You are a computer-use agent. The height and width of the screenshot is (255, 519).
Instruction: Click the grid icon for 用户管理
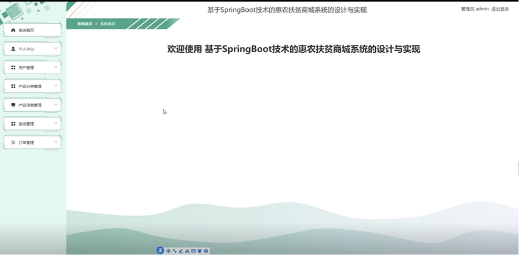point(13,68)
